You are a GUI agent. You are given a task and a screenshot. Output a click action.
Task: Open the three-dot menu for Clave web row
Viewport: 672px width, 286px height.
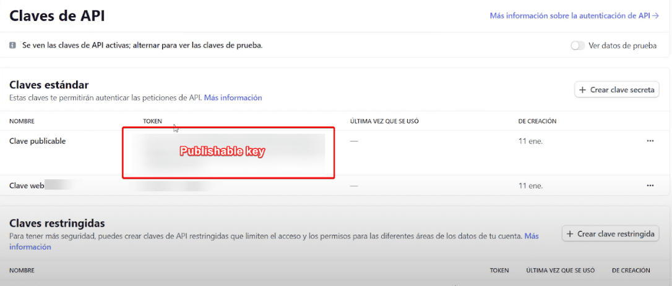pos(650,185)
